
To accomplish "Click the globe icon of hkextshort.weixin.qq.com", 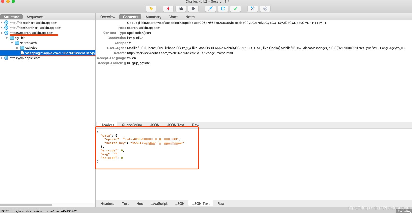I will coord(6,23).
